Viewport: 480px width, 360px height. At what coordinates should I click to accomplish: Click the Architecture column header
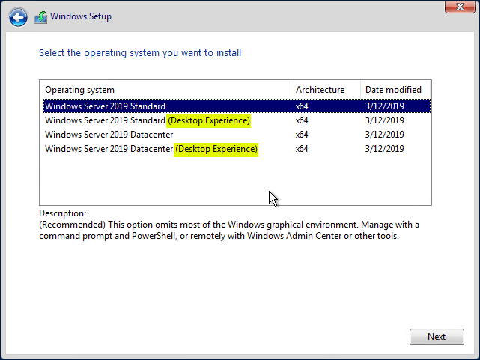point(320,90)
